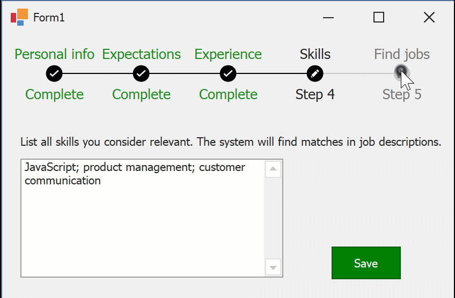Viewport: 455px width, 298px height.
Task: Select the Experience step label
Action: tap(228, 54)
